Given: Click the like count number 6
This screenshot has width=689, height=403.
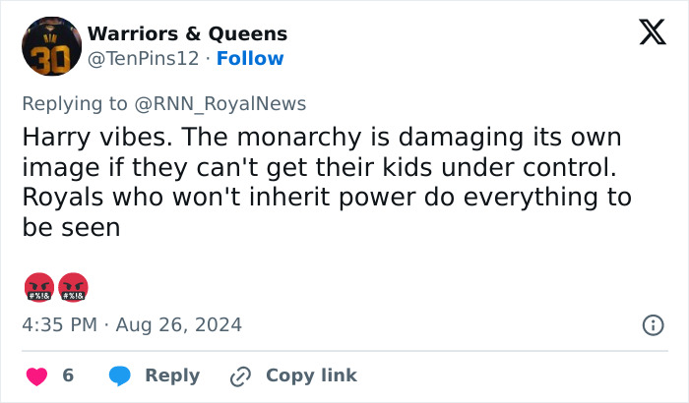Looking at the screenshot, I should [68, 375].
